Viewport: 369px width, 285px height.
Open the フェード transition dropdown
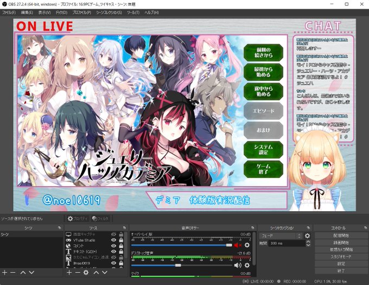[x=281, y=236]
